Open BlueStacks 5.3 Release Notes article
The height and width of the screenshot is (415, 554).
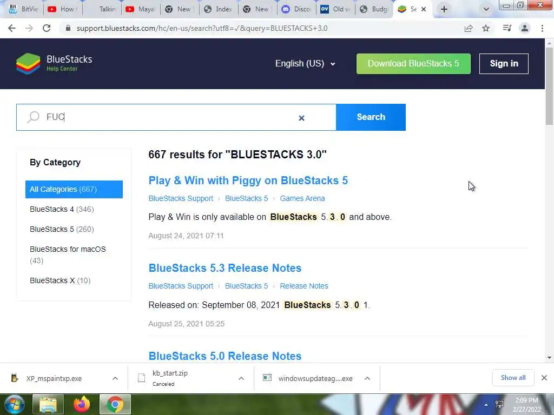pos(225,268)
